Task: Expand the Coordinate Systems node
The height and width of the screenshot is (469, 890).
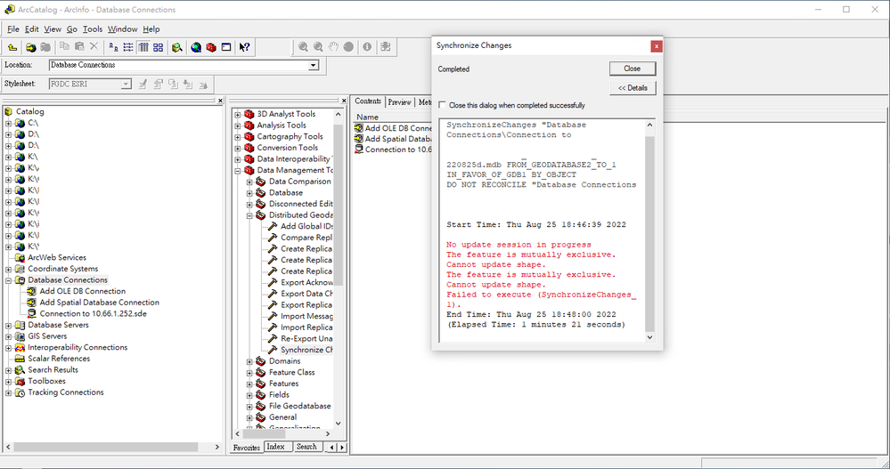Action: [x=9, y=270]
